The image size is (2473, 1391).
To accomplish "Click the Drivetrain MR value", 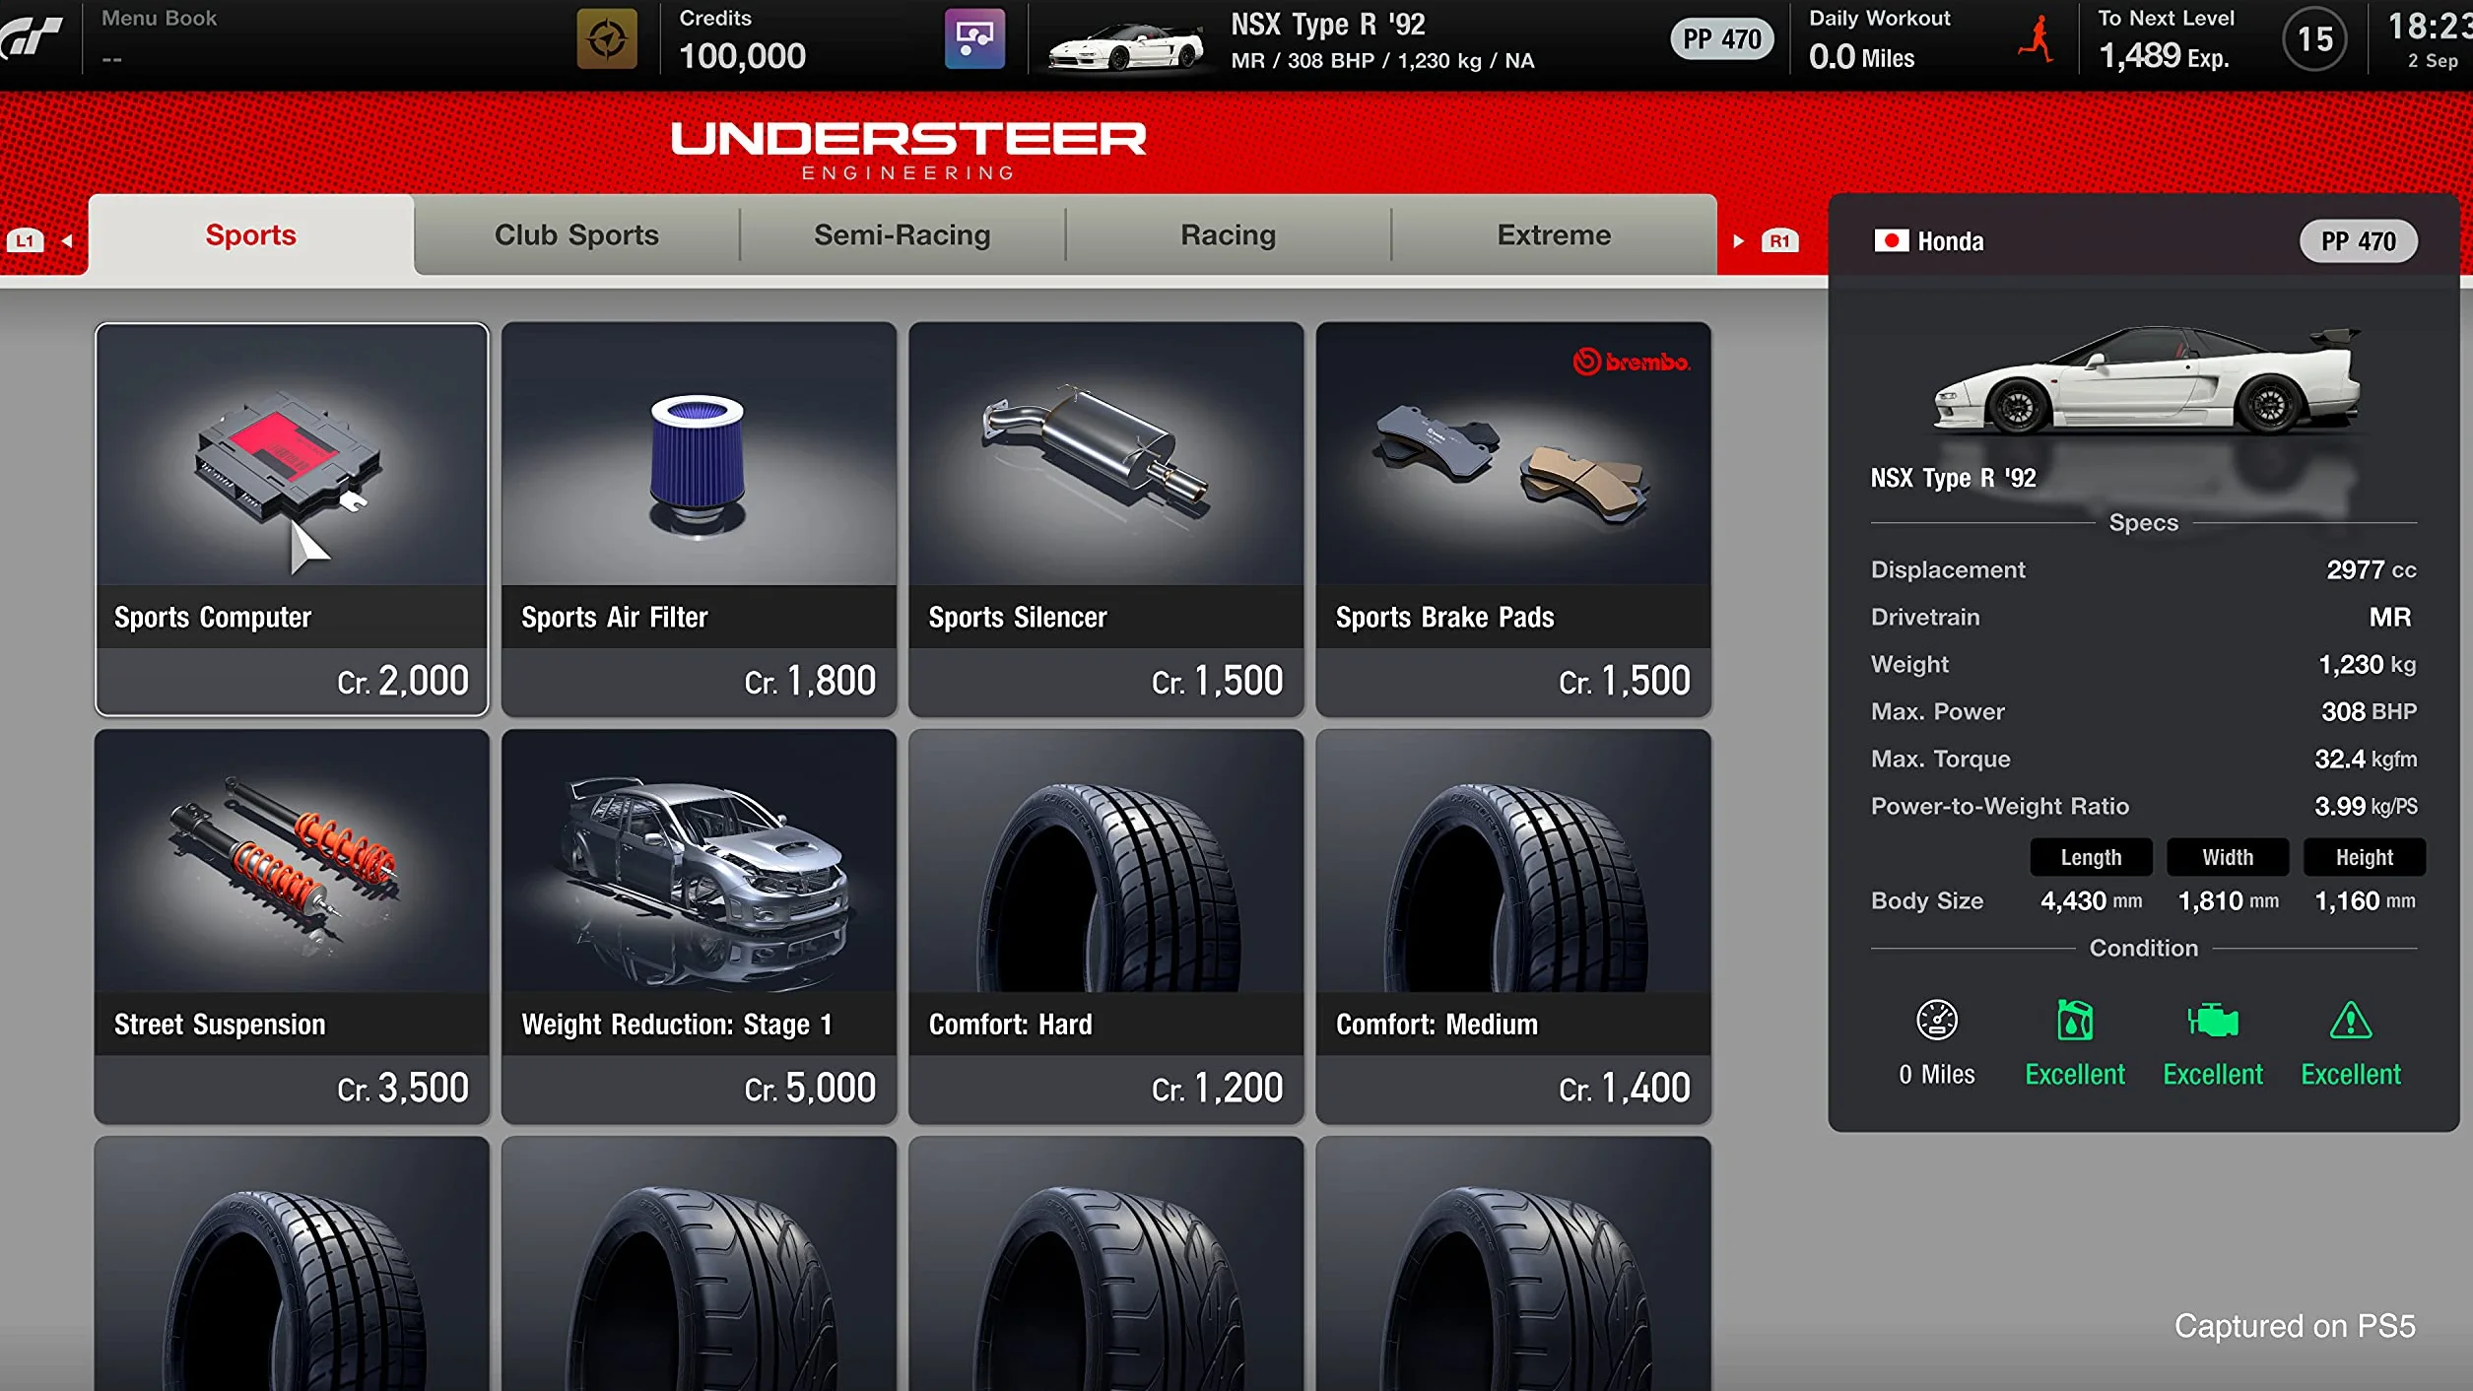I will click(x=2390, y=617).
